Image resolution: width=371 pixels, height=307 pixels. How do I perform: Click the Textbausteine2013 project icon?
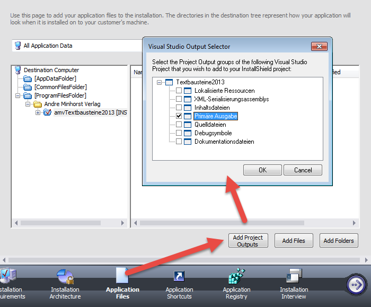tap(169, 82)
